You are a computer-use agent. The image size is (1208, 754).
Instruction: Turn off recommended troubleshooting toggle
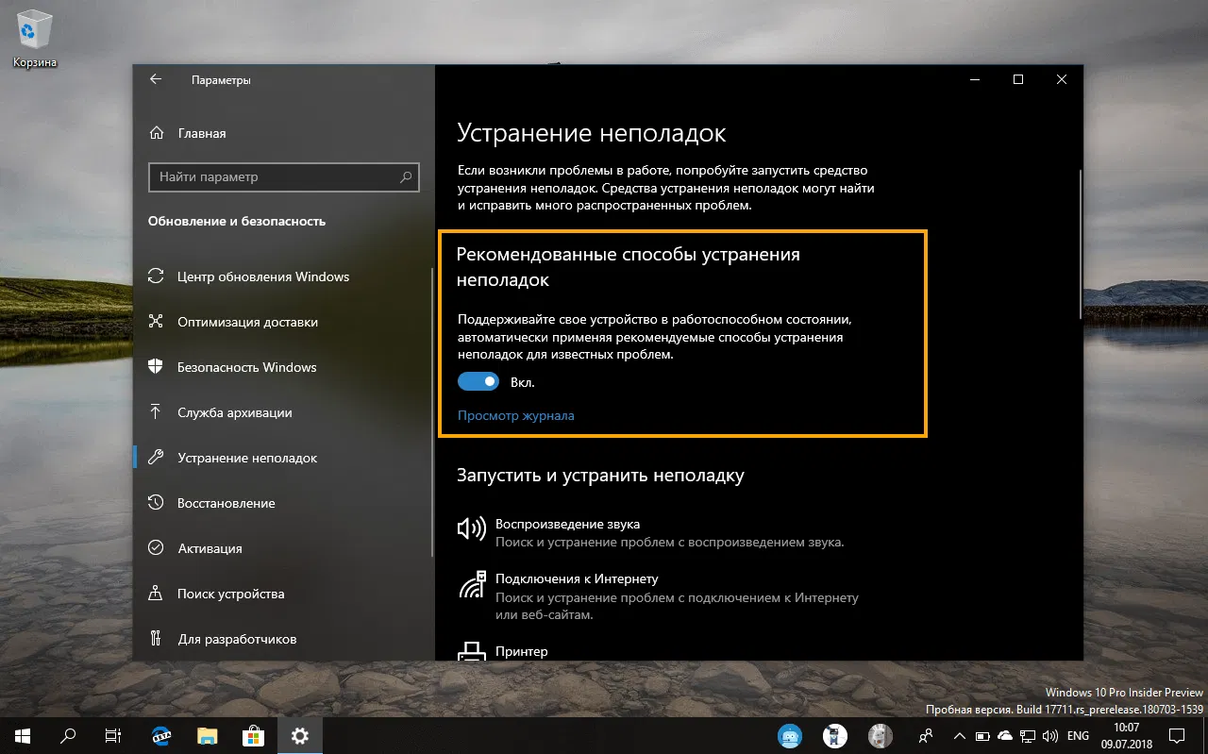478,382
